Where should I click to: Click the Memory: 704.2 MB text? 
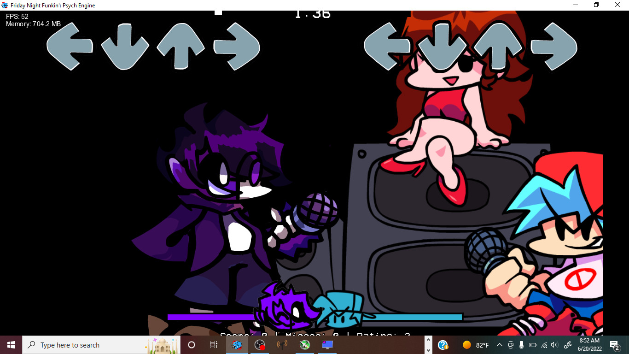pos(33,24)
